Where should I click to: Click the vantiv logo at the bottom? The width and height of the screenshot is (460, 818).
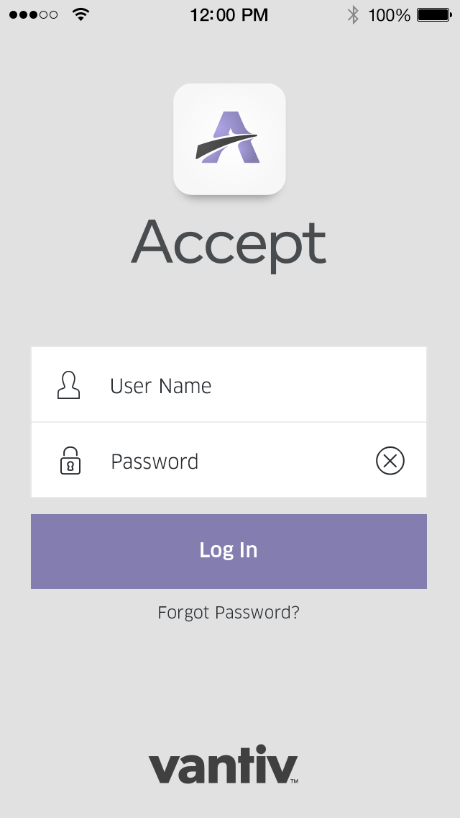tap(224, 764)
